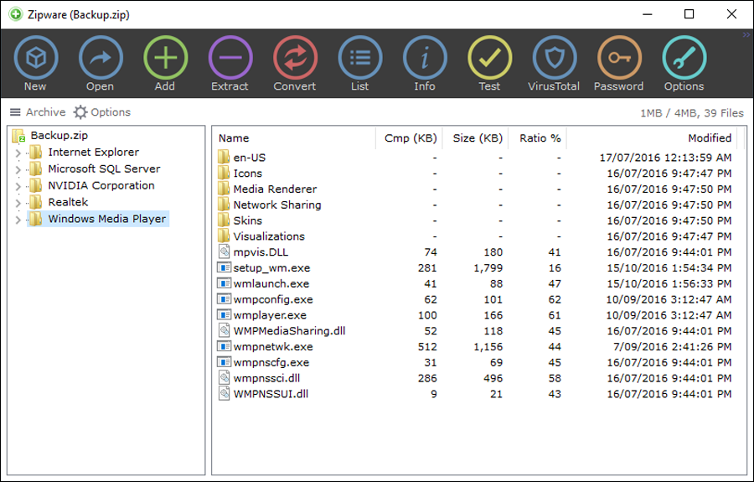
Task: Expand the Windows Media Player tree node
Action: point(18,220)
